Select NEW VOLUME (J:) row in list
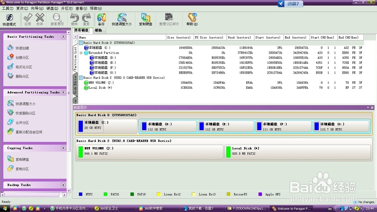 point(221,83)
